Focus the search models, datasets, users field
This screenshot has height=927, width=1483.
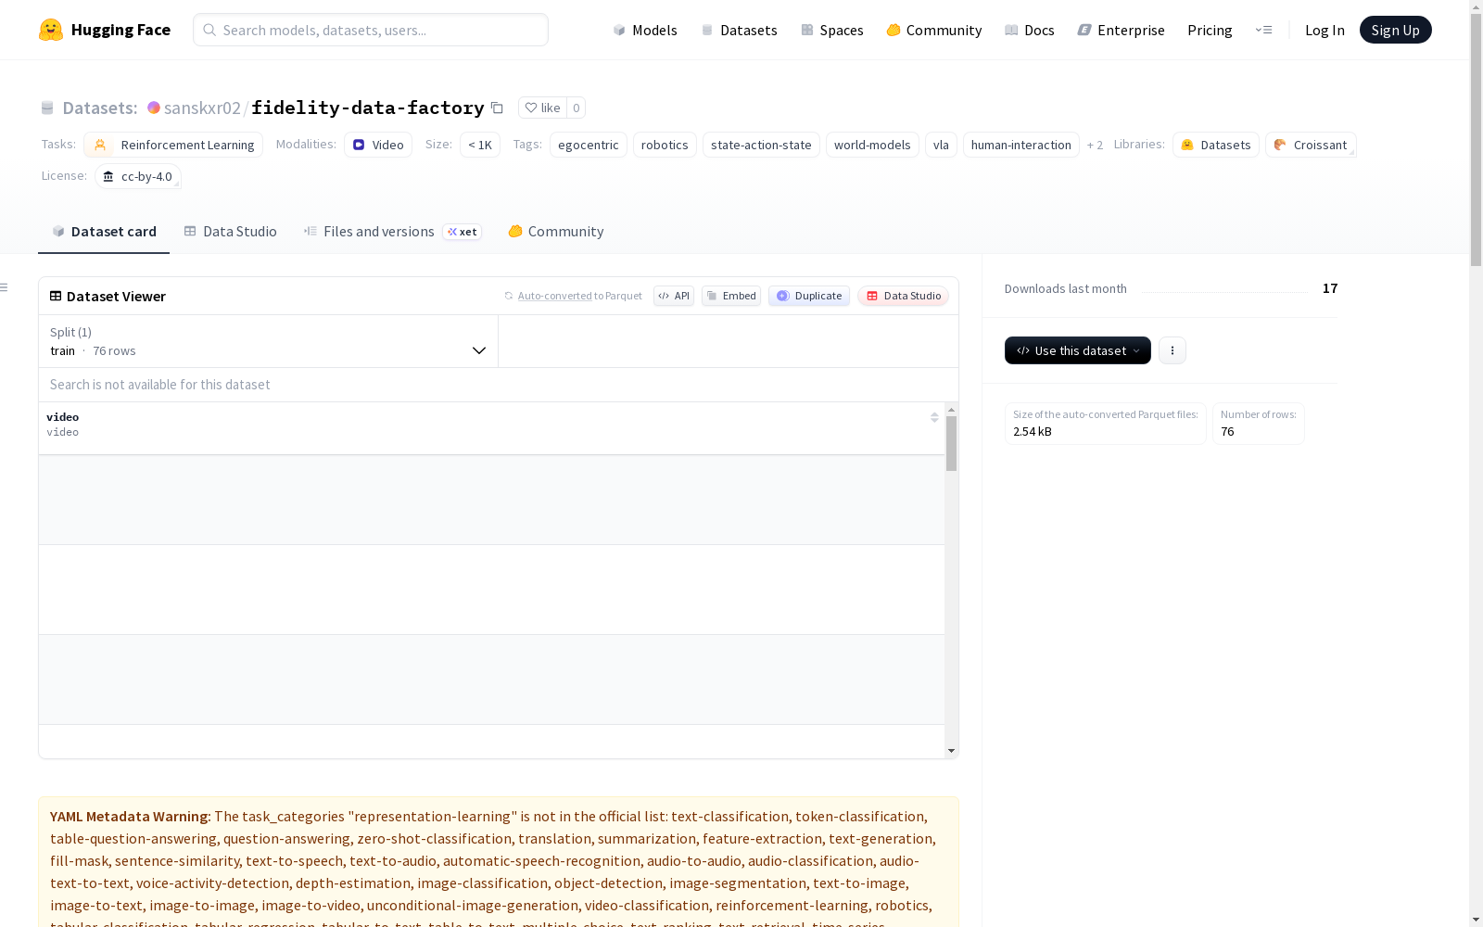[371, 30]
